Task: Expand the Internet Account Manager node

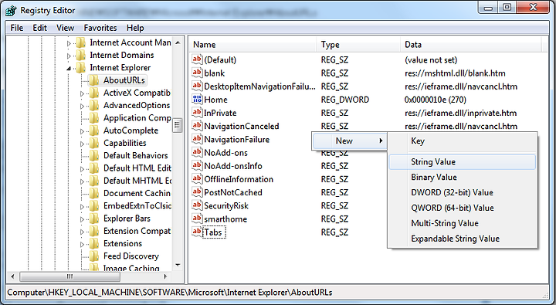Action: point(69,43)
